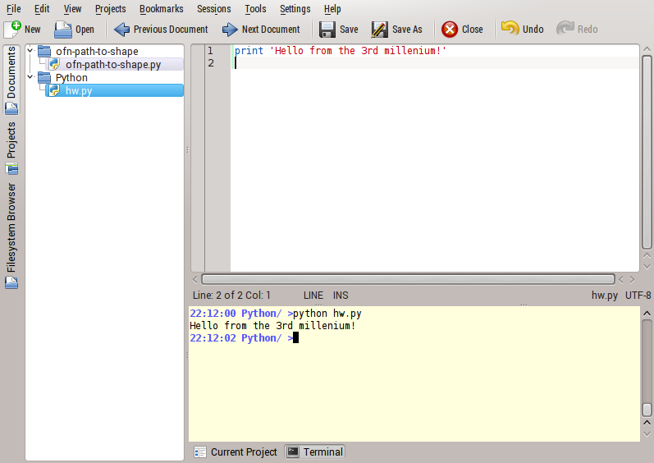The width and height of the screenshot is (654, 463).
Task: Toggle the INS insert mode indicator
Action: [341, 296]
